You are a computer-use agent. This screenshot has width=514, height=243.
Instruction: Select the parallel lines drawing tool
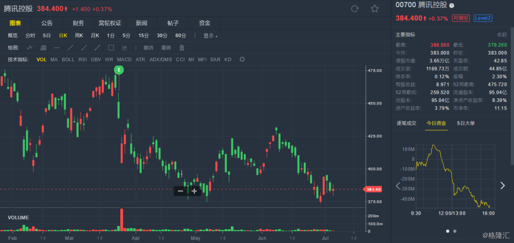click(43, 47)
